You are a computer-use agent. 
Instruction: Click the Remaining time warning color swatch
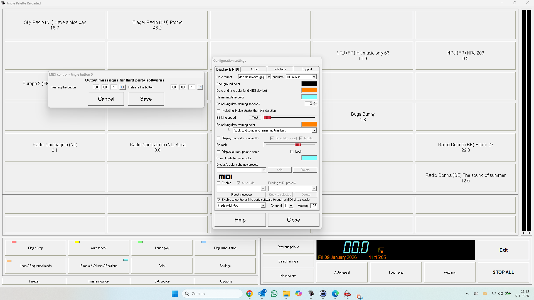click(309, 124)
